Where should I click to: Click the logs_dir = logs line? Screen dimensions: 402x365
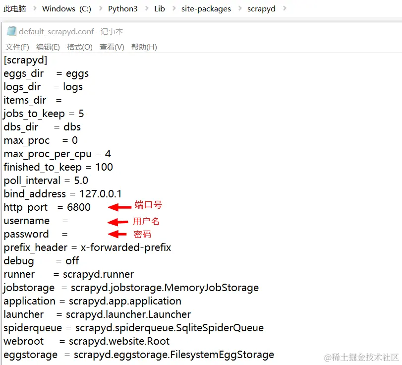[43, 87]
